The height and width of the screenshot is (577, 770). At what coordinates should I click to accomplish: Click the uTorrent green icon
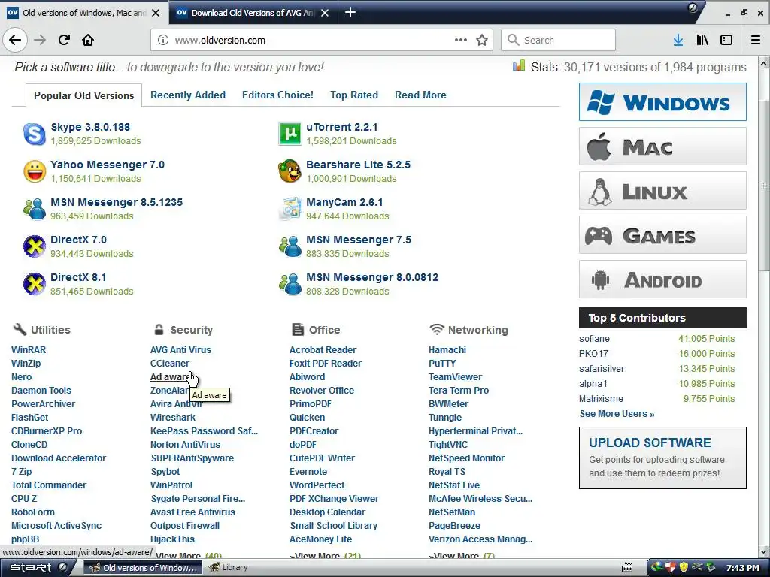pos(290,134)
